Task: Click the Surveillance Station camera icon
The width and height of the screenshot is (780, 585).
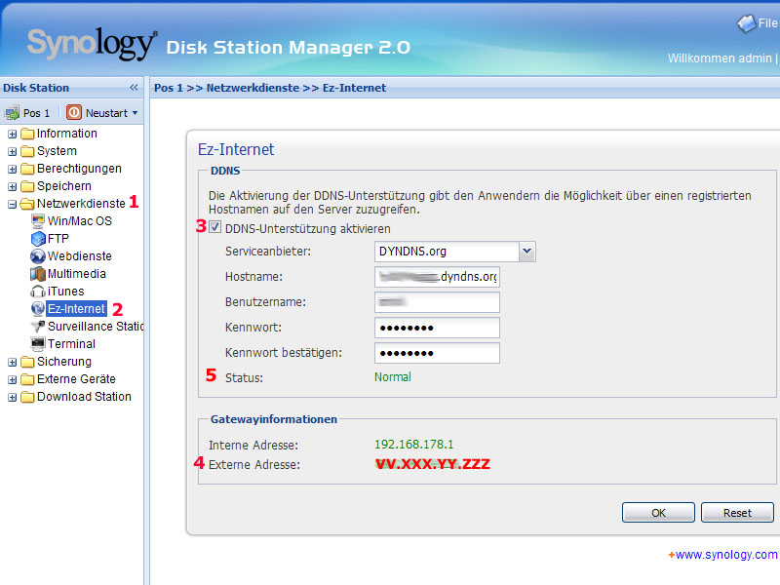Action: click(38, 327)
